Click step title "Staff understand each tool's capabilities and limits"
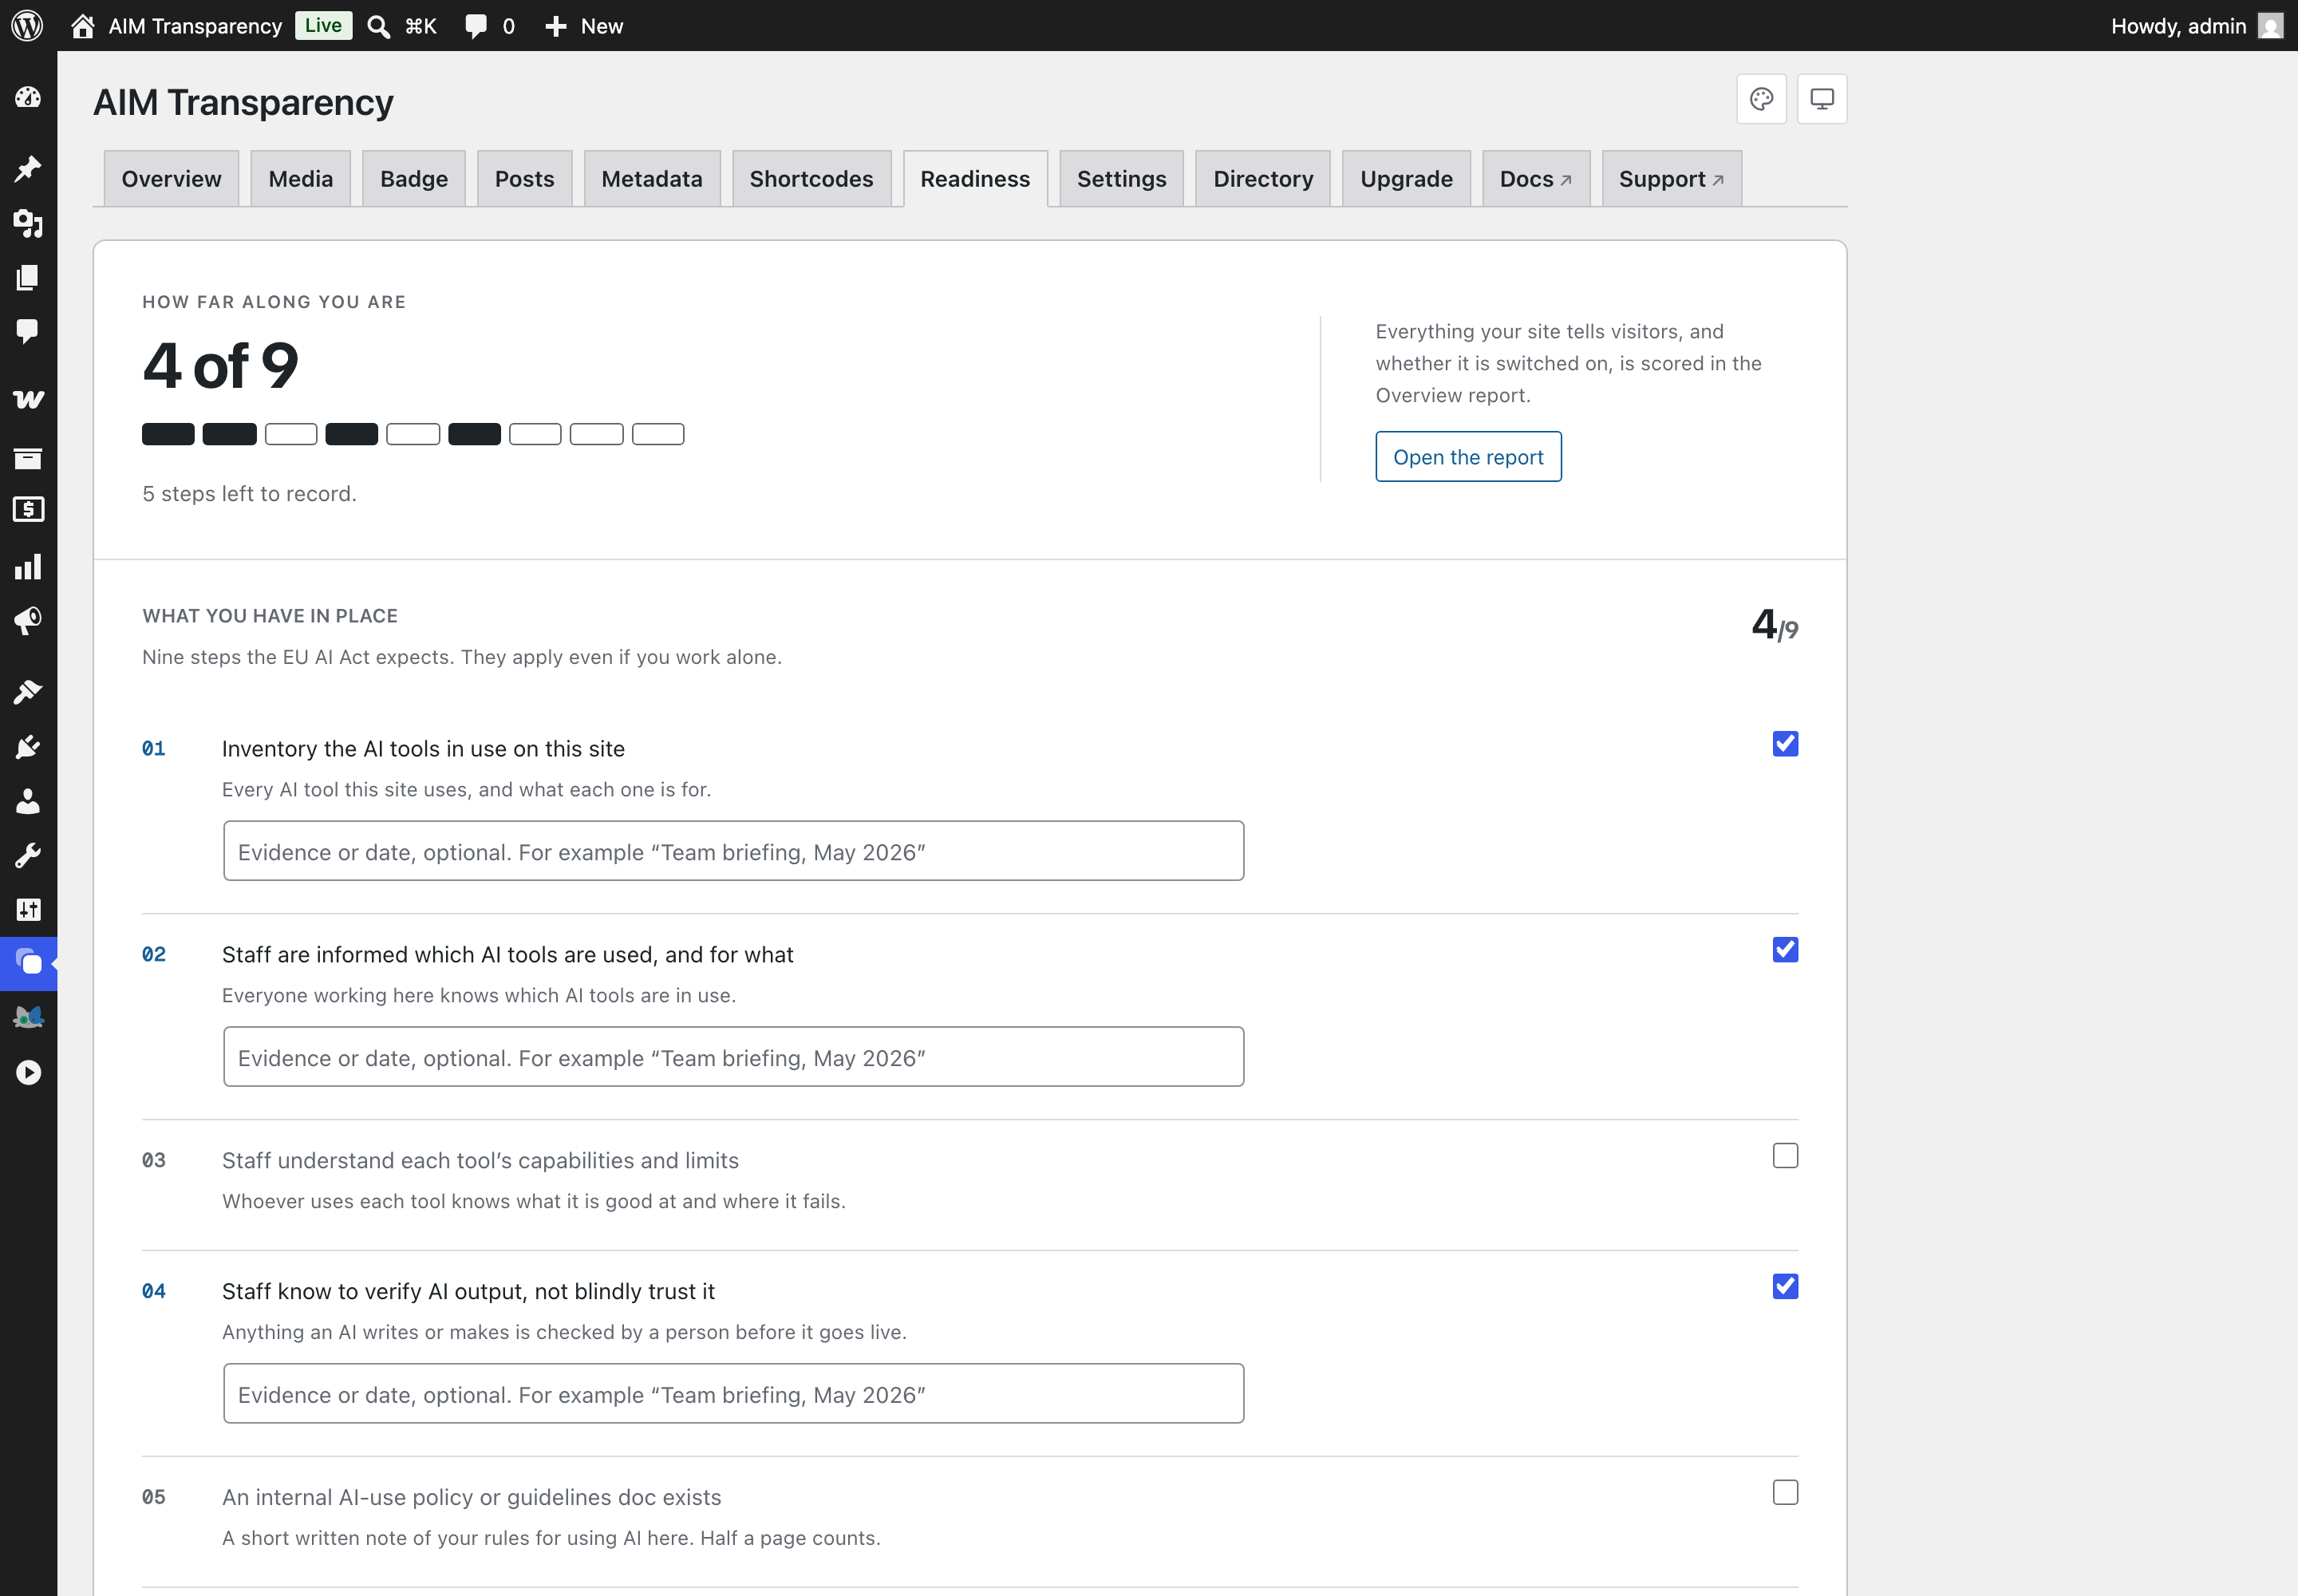This screenshot has width=2298, height=1596. pyautogui.click(x=480, y=1161)
